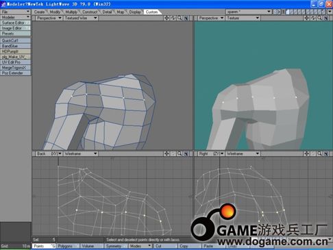The image size is (333, 250).
Task: Click the rotate icon in Texture viewport
Action: pos(313,18)
